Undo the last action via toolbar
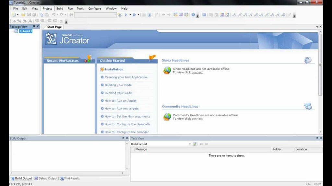332x186 pixels. pyautogui.click(x=54, y=15)
